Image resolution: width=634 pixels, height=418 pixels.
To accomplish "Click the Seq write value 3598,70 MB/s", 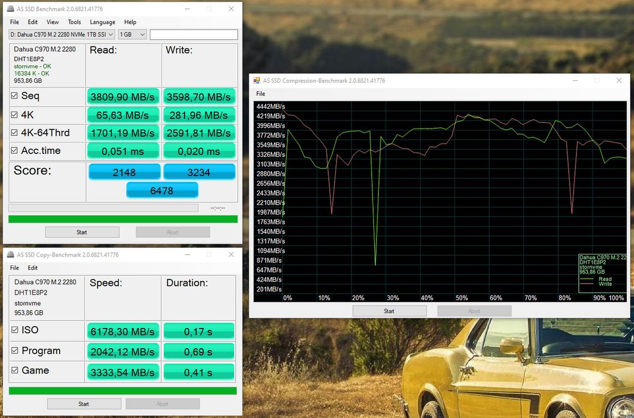I will point(199,97).
